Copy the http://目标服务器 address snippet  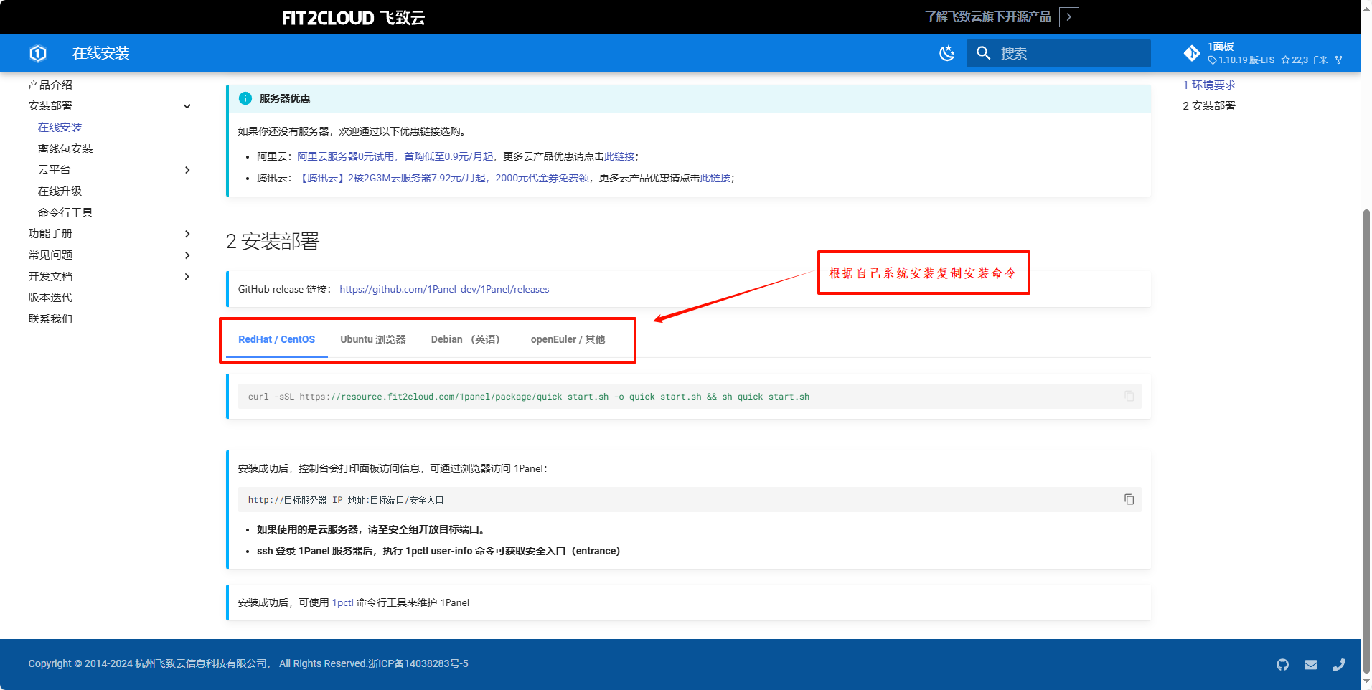(x=1129, y=499)
